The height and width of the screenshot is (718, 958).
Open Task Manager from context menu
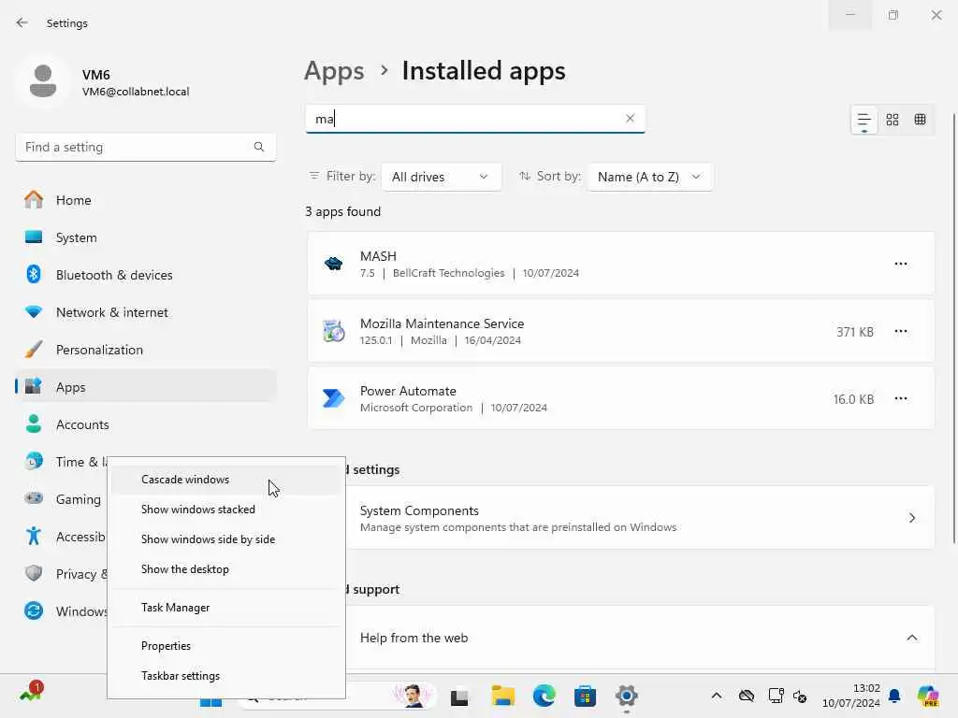coord(226,608)
